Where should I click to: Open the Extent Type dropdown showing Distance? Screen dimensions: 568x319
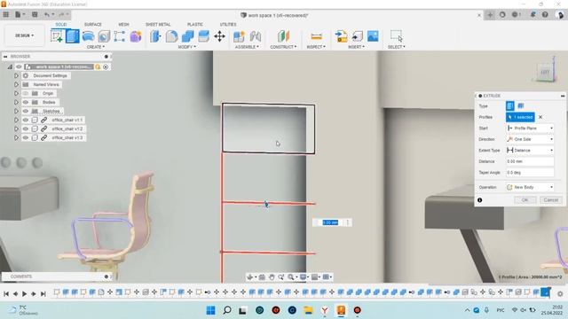[530, 150]
